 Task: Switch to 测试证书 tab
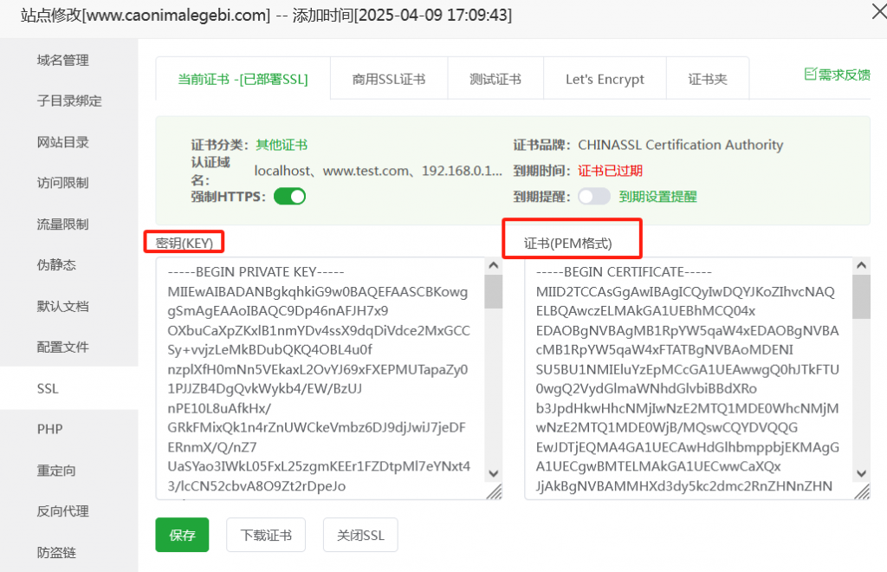tap(495, 79)
